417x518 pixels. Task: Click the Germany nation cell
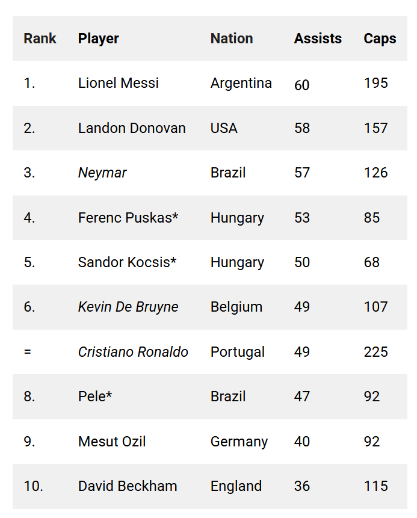click(239, 442)
